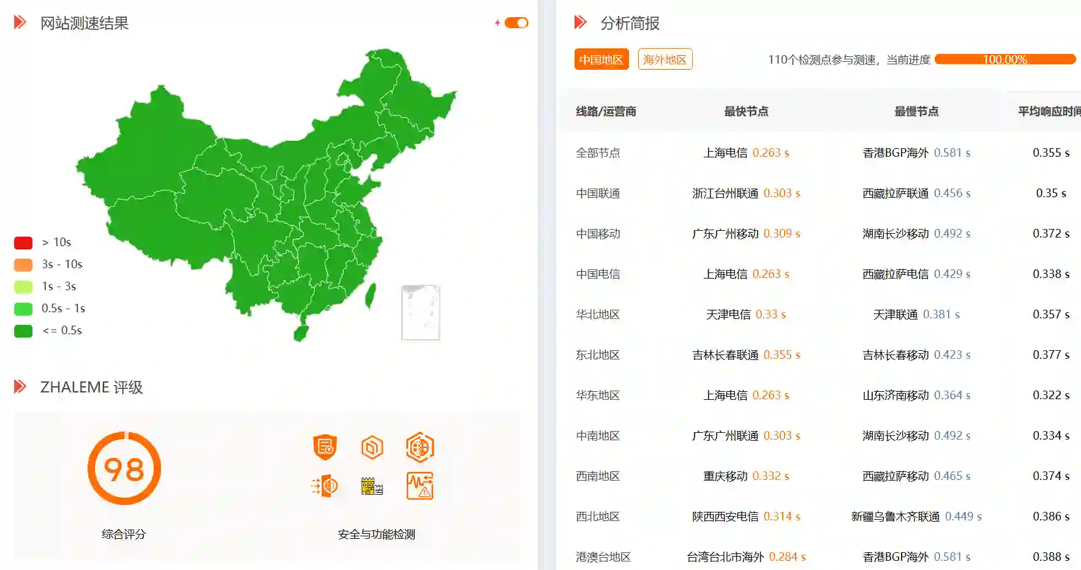Open the security report shield icon
The image size is (1081, 570).
pos(325,447)
